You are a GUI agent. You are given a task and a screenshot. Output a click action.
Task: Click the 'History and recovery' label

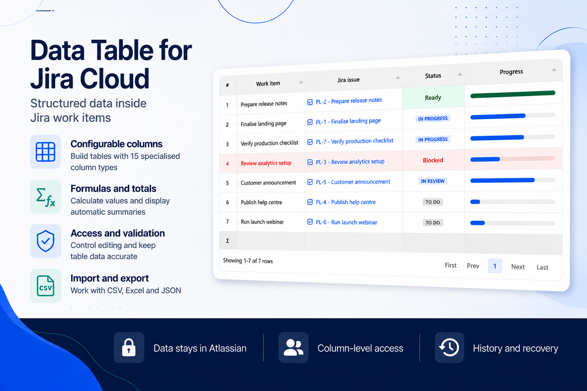[x=515, y=348]
